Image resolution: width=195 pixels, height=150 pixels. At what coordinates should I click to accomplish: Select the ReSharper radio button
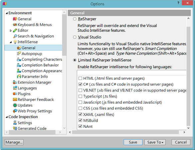75,19
